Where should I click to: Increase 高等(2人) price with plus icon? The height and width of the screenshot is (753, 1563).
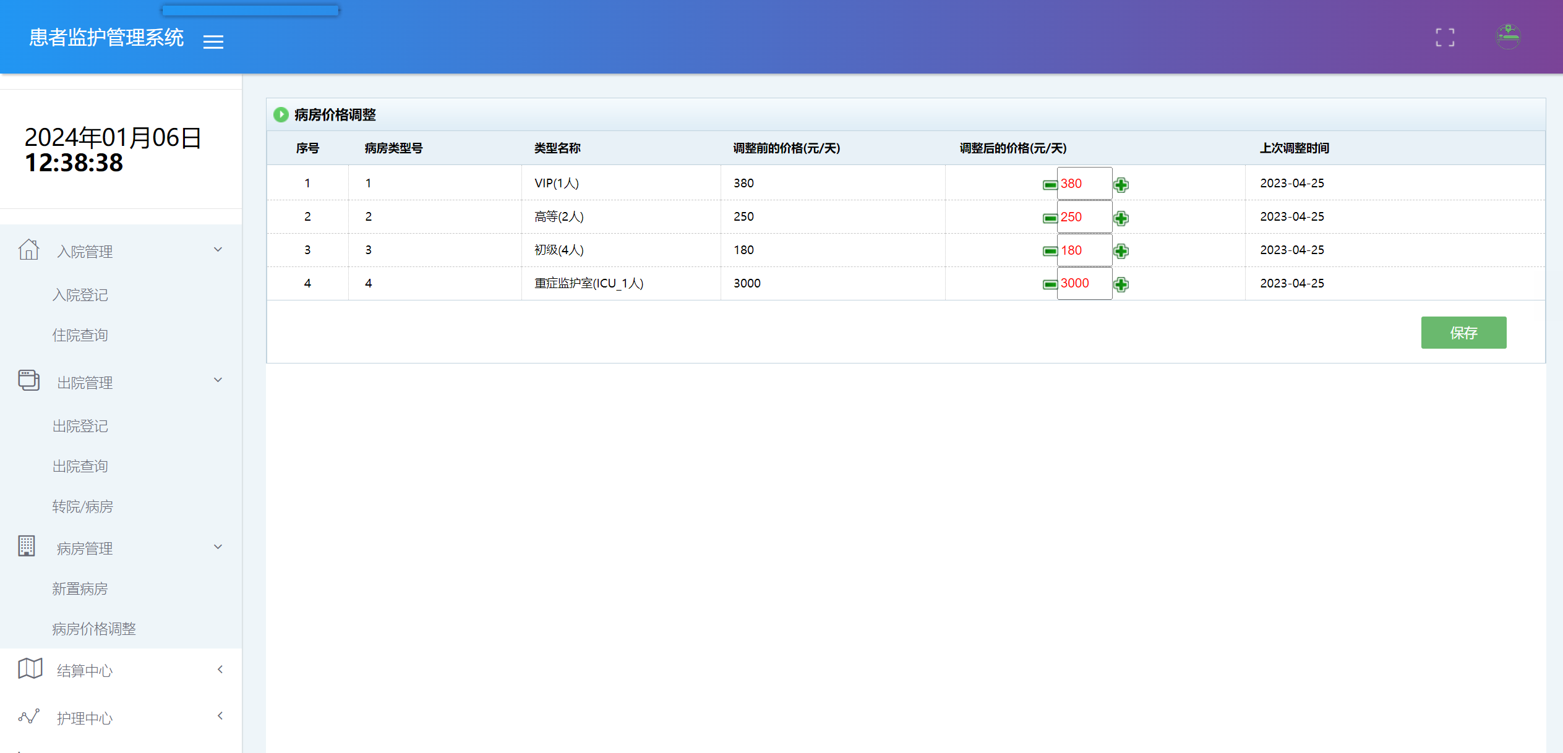point(1121,218)
